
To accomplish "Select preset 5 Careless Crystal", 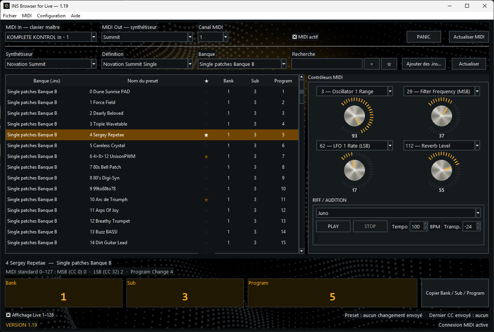I will pos(152,146).
